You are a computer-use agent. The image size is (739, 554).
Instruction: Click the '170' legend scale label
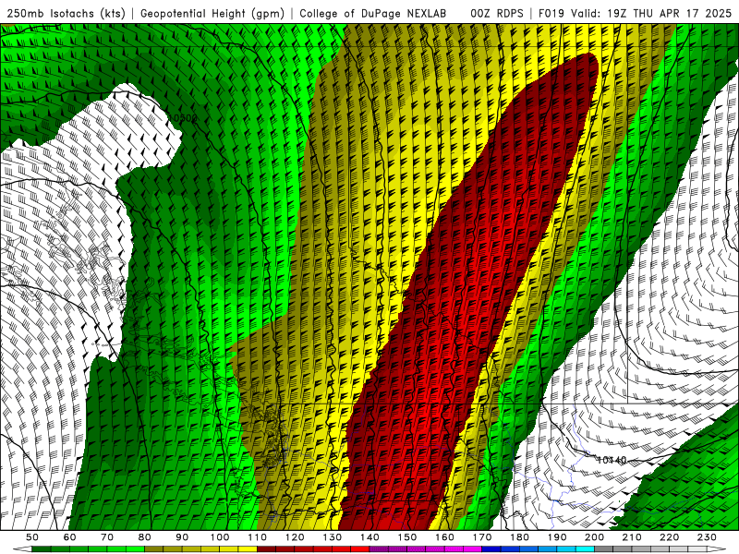click(482, 537)
